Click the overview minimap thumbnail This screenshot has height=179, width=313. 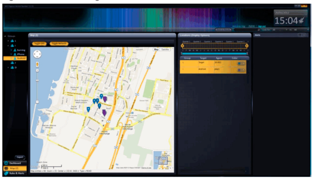point(162,160)
